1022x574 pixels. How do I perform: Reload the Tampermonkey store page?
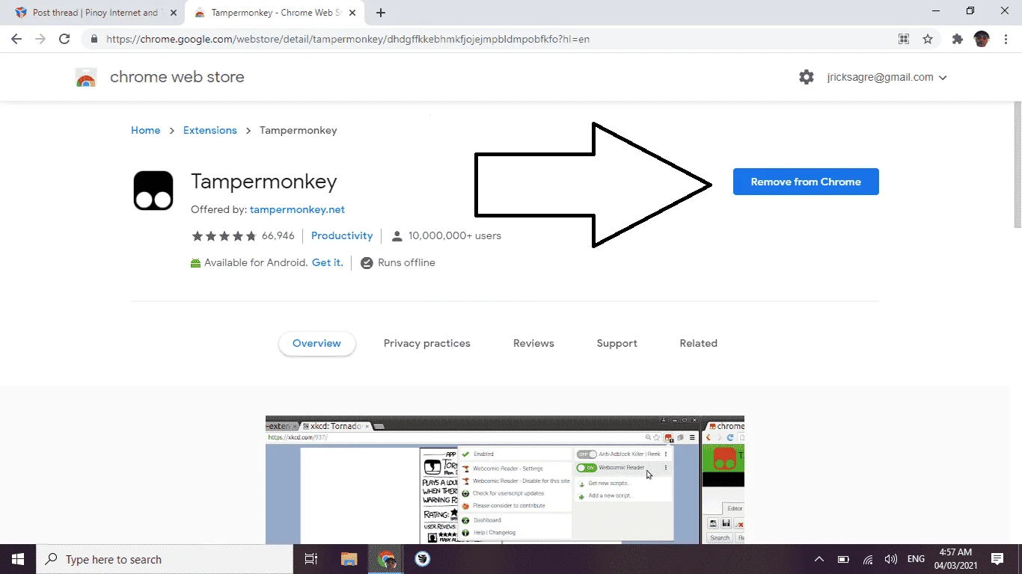64,39
